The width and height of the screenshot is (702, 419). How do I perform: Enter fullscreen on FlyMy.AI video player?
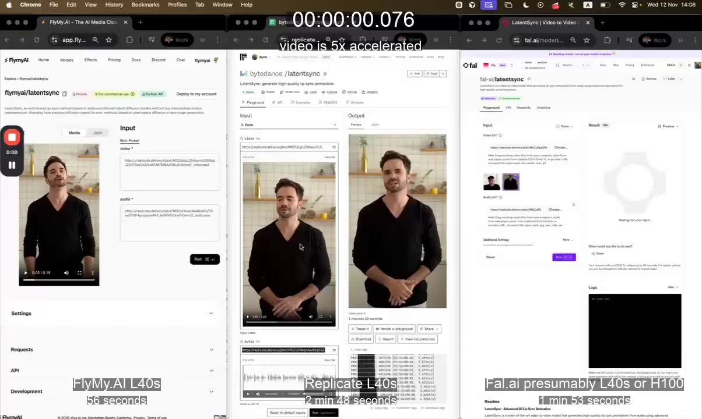click(80, 273)
